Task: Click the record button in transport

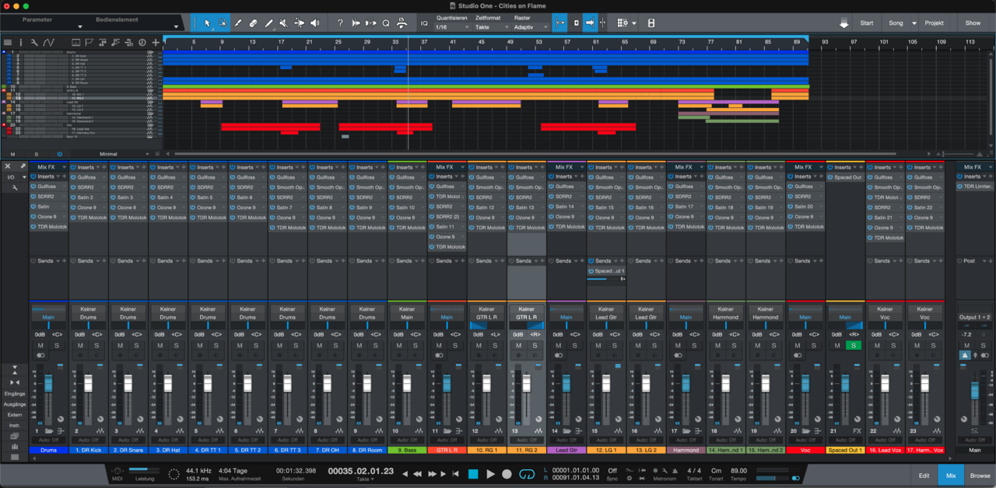Action: 507,473
